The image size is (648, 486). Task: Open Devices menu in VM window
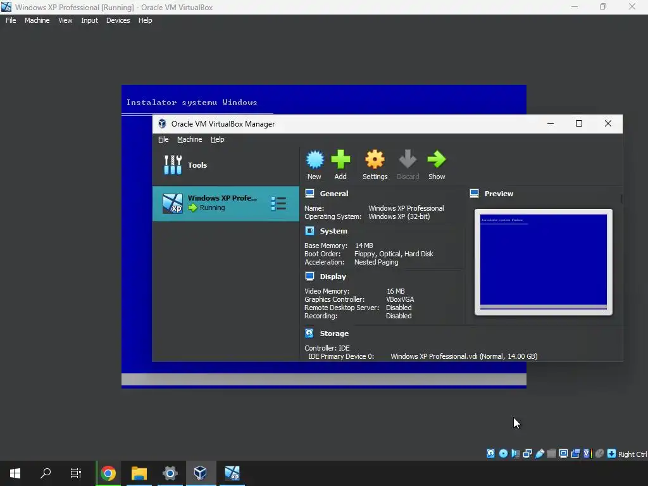(118, 20)
